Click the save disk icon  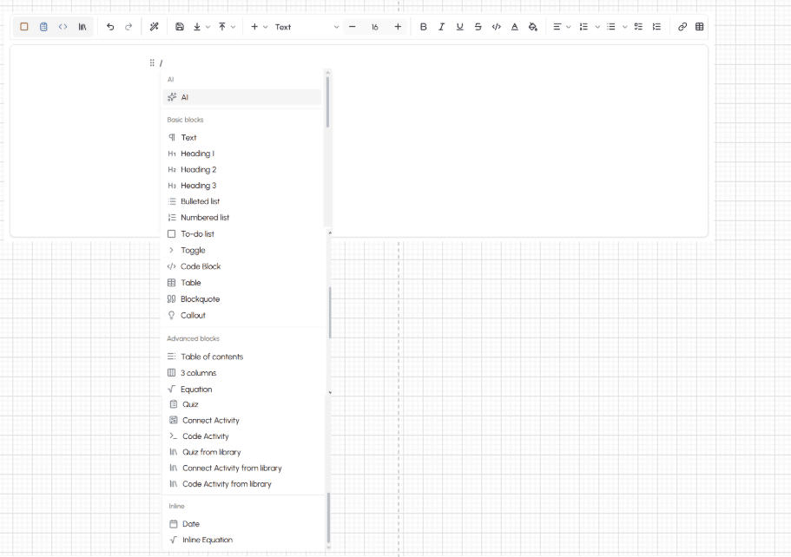coord(180,27)
